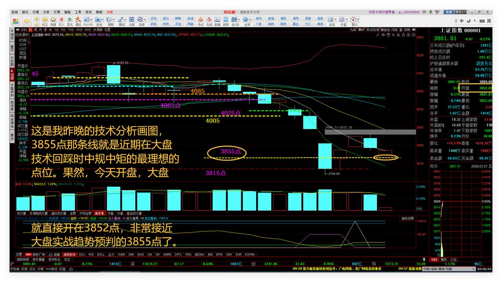
Task: Open the 智能 menu
Action: click(67, 12)
